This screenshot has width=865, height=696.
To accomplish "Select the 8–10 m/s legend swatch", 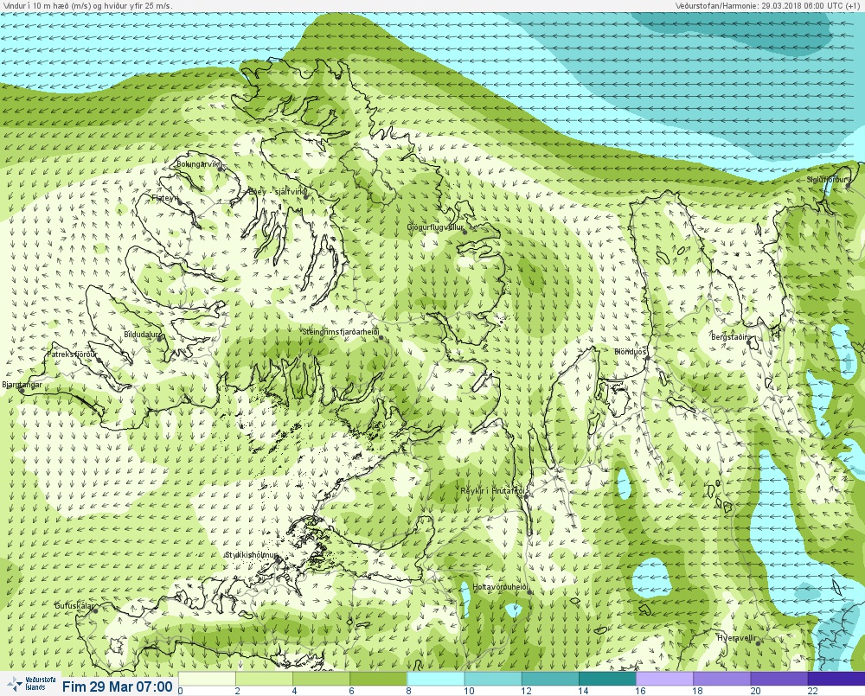I will pyautogui.click(x=436, y=679).
